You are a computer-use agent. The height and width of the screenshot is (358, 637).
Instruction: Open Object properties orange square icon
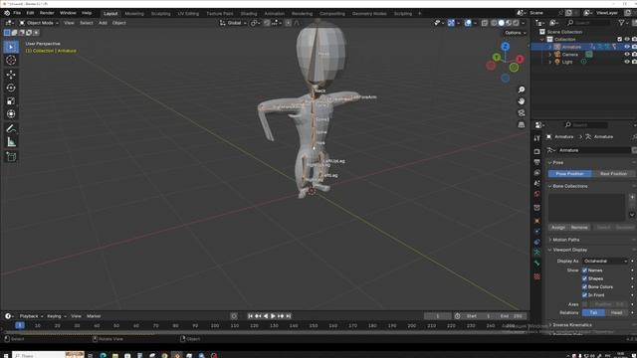point(537,221)
